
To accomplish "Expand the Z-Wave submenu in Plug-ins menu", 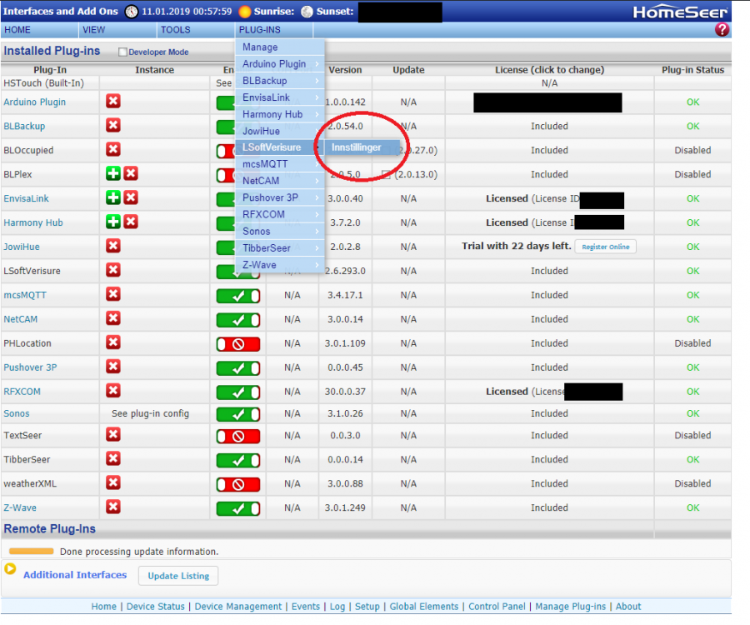I will [279, 264].
